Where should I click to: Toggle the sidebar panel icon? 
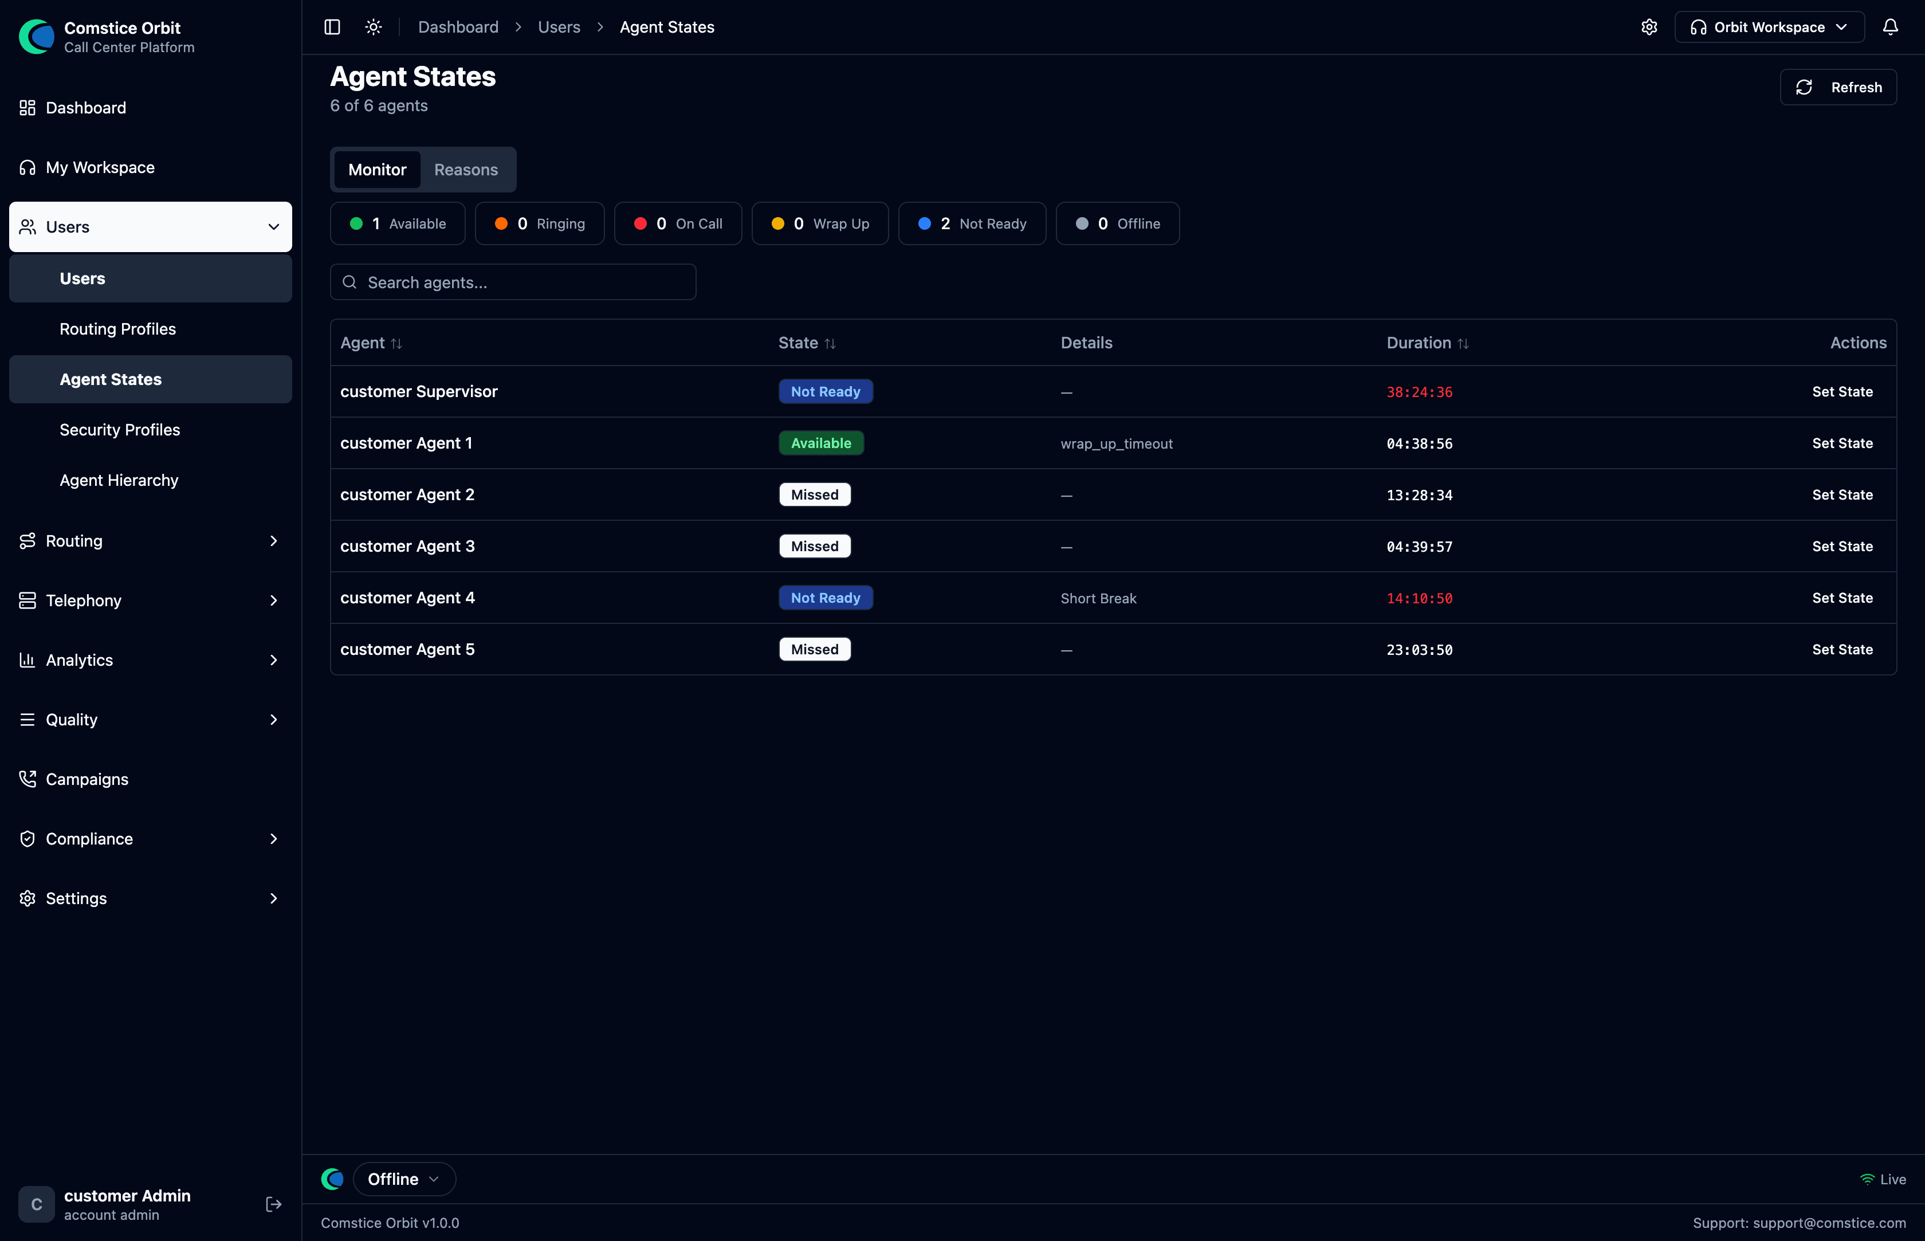[332, 28]
